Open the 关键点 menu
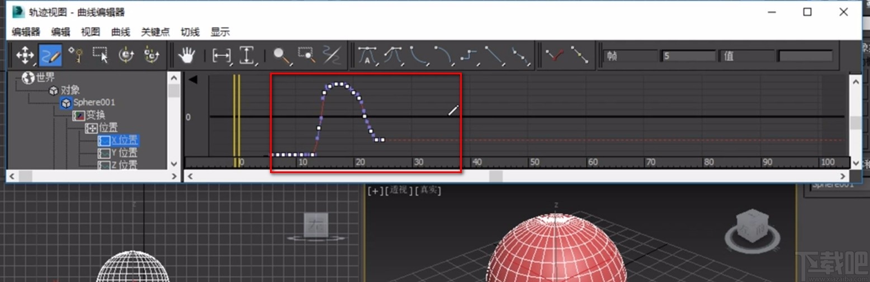 click(x=155, y=32)
